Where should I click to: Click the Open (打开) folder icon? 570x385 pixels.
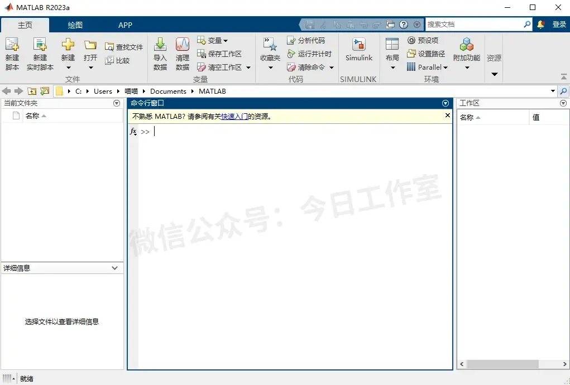[90, 45]
